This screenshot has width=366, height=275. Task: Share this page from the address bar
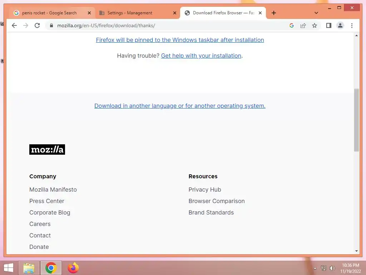click(x=303, y=25)
